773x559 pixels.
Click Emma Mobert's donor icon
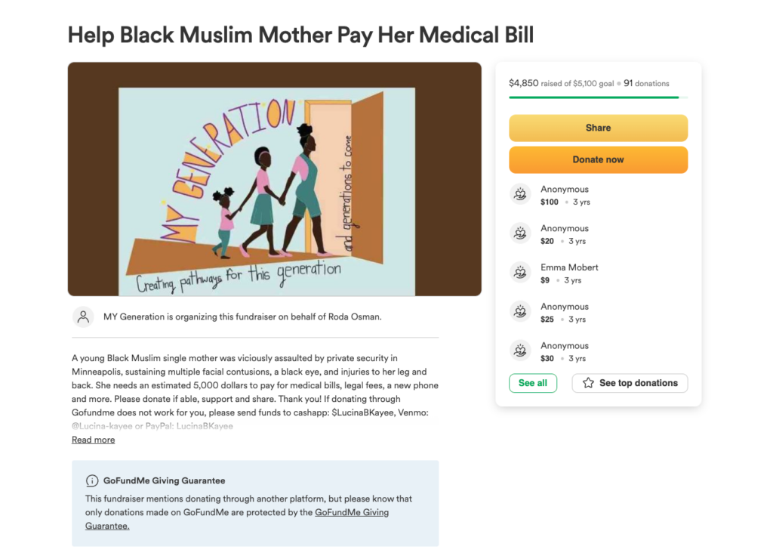click(x=520, y=273)
